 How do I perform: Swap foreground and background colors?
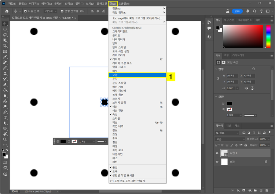(7, 150)
